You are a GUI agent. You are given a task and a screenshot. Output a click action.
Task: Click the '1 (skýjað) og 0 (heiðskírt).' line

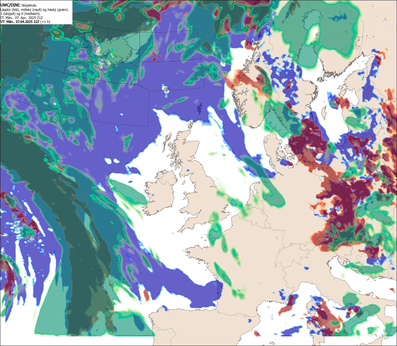20,14
